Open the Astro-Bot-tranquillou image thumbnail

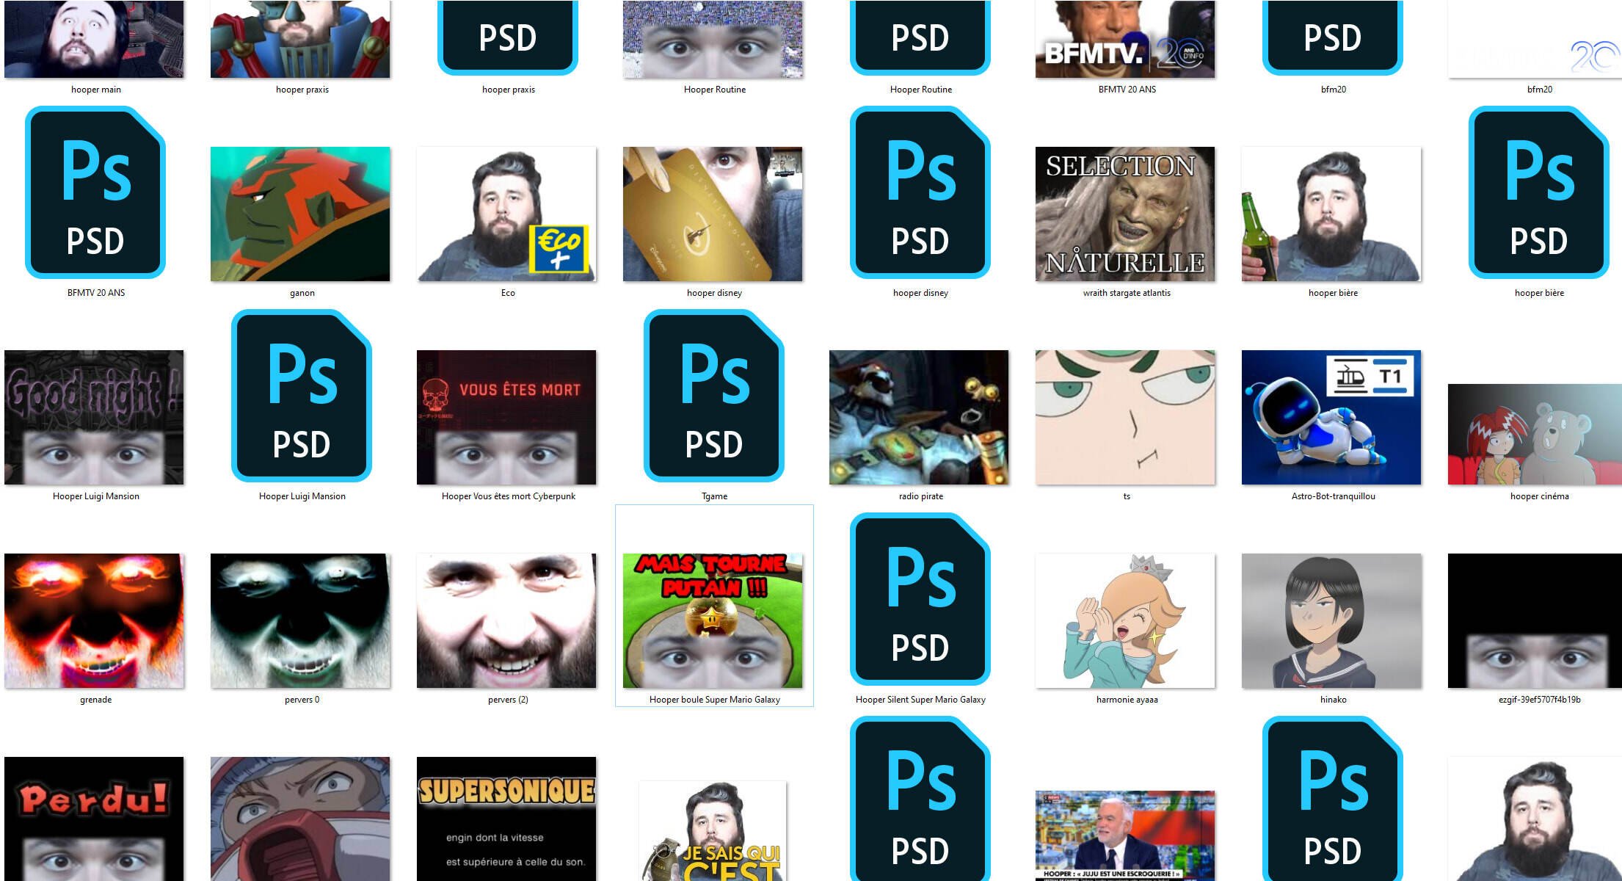1331,417
